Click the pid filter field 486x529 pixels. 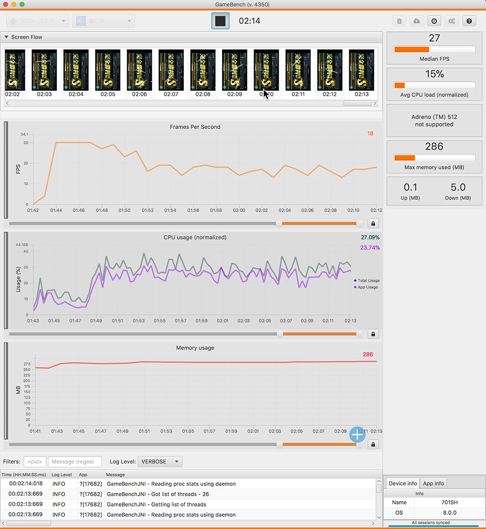(35, 462)
